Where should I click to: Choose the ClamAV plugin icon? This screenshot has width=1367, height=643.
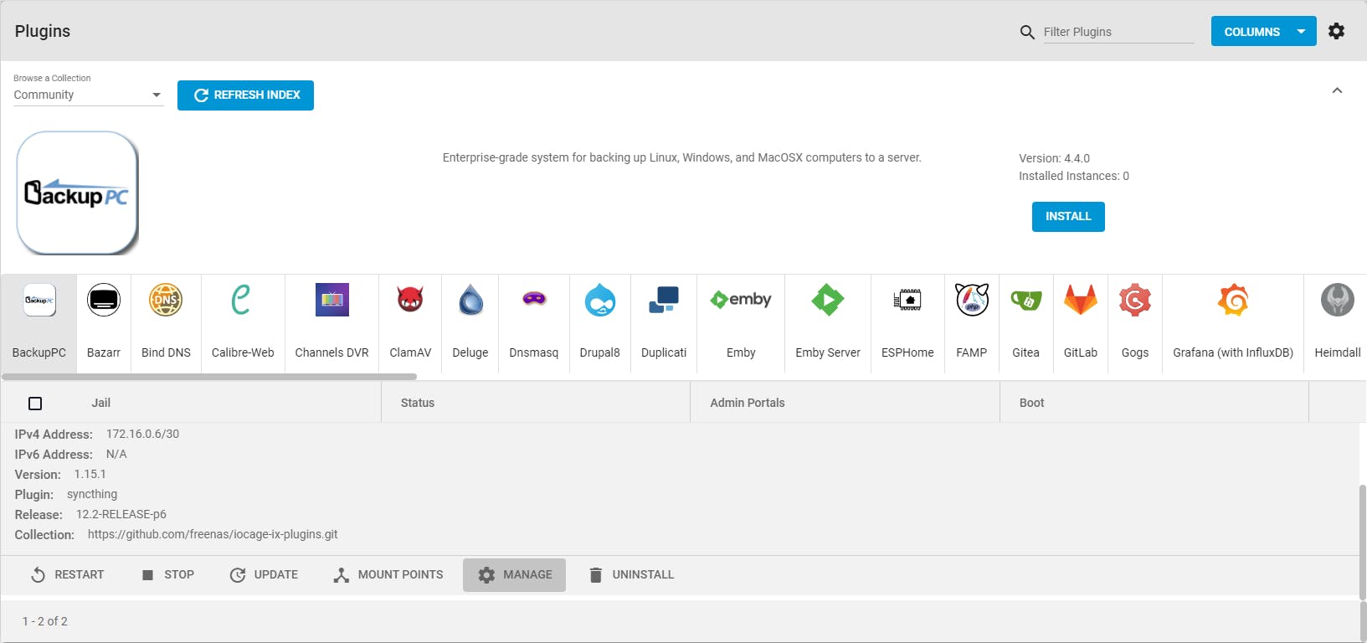pyautogui.click(x=410, y=301)
